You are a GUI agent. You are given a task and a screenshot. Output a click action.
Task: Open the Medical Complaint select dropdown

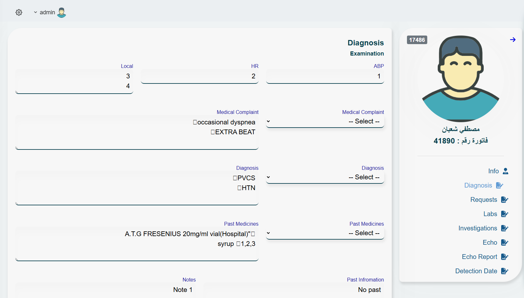[325, 122]
